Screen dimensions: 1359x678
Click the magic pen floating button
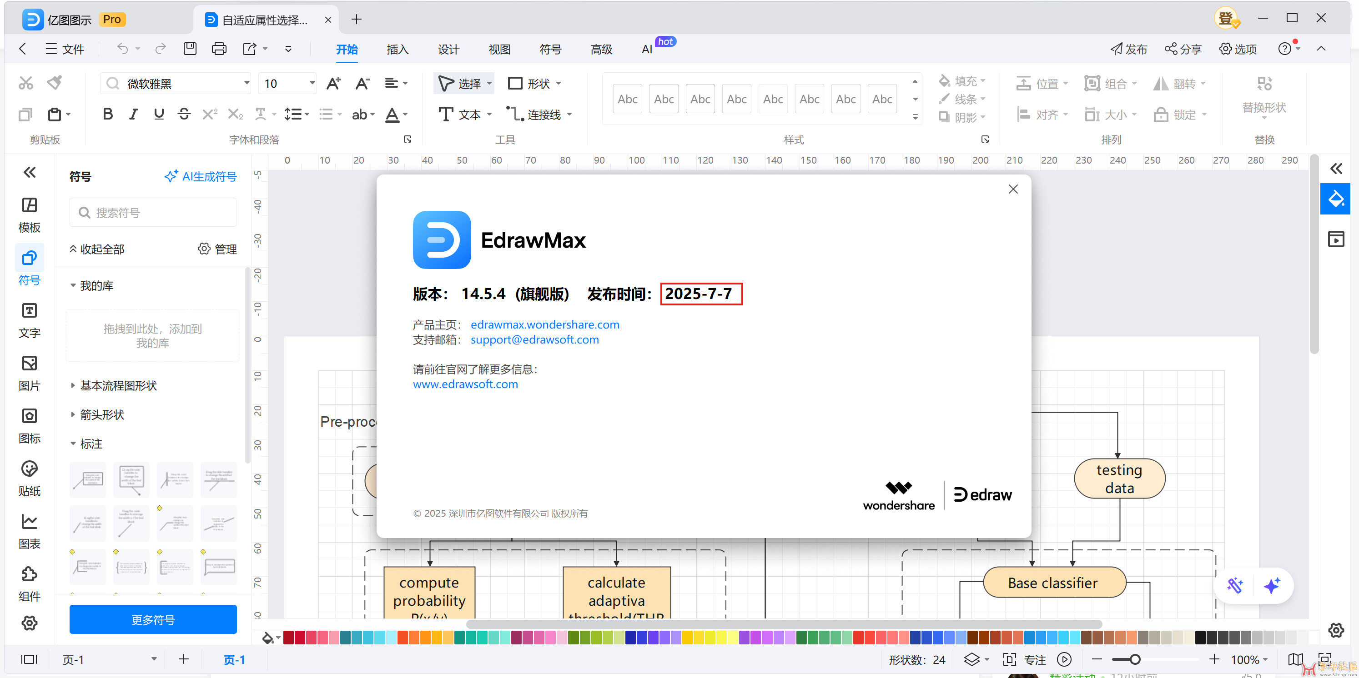[1235, 586]
